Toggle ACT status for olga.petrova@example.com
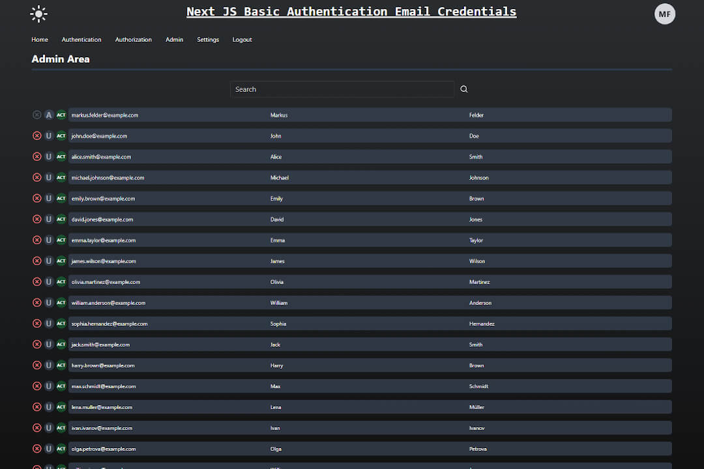Image resolution: width=704 pixels, height=469 pixels. pos(61,449)
